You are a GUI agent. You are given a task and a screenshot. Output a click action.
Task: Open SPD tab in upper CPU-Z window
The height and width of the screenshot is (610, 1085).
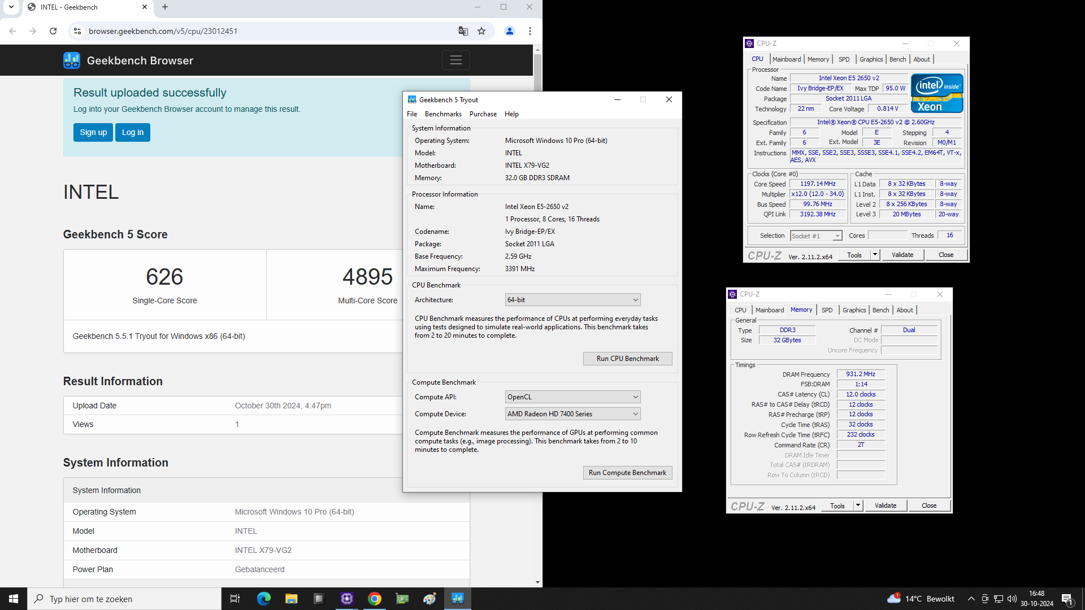(x=844, y=59)
